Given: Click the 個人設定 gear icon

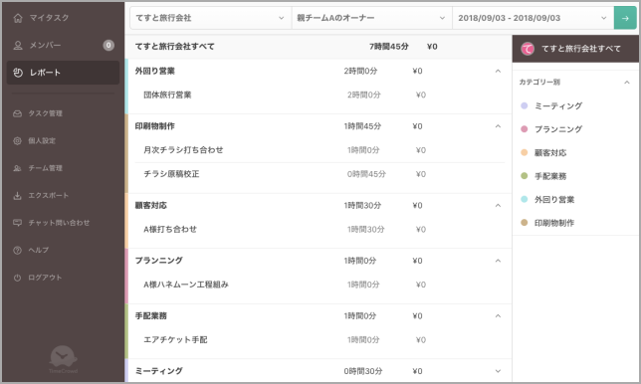Looking at the screenshot, I should (17, 141).
